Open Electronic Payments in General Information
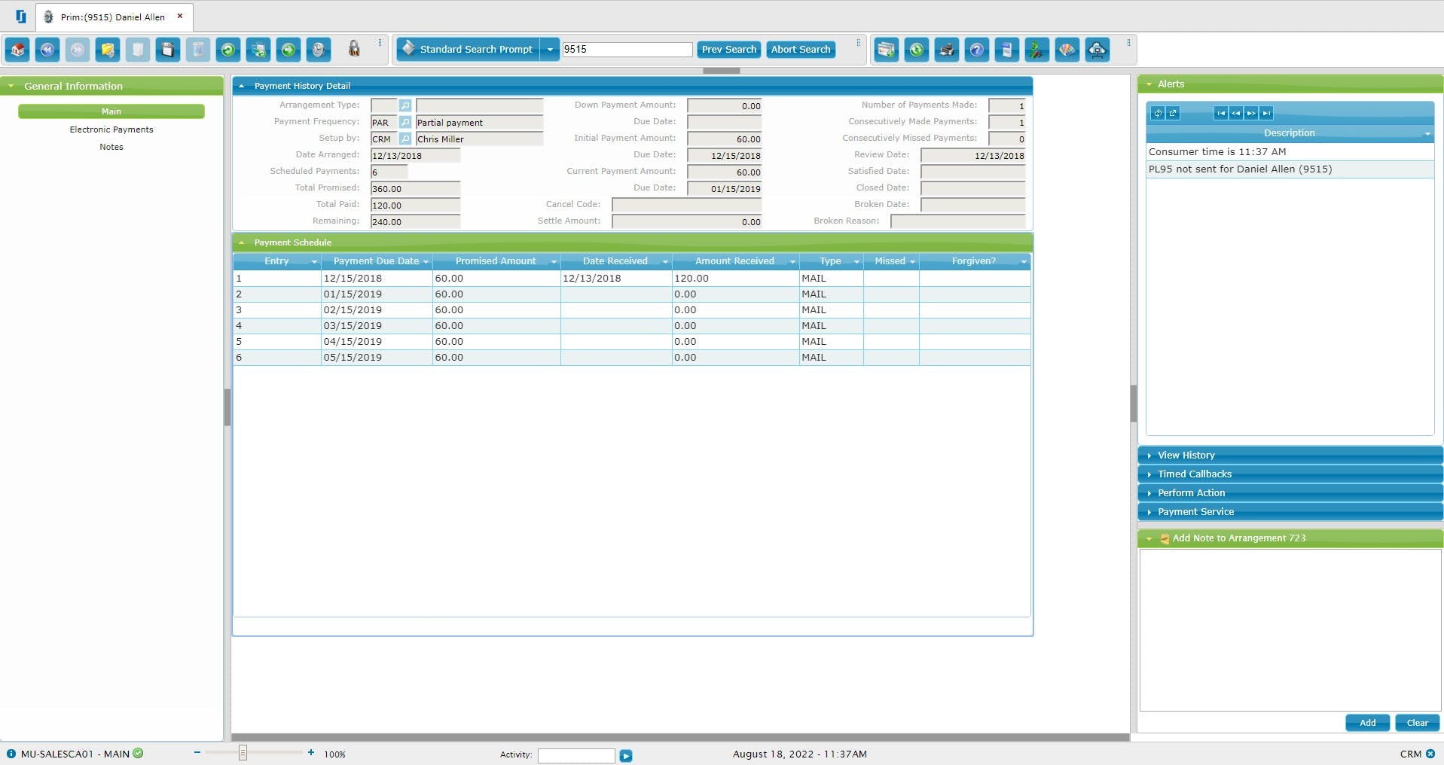1444x765 pixels. [x=111, y=130]
